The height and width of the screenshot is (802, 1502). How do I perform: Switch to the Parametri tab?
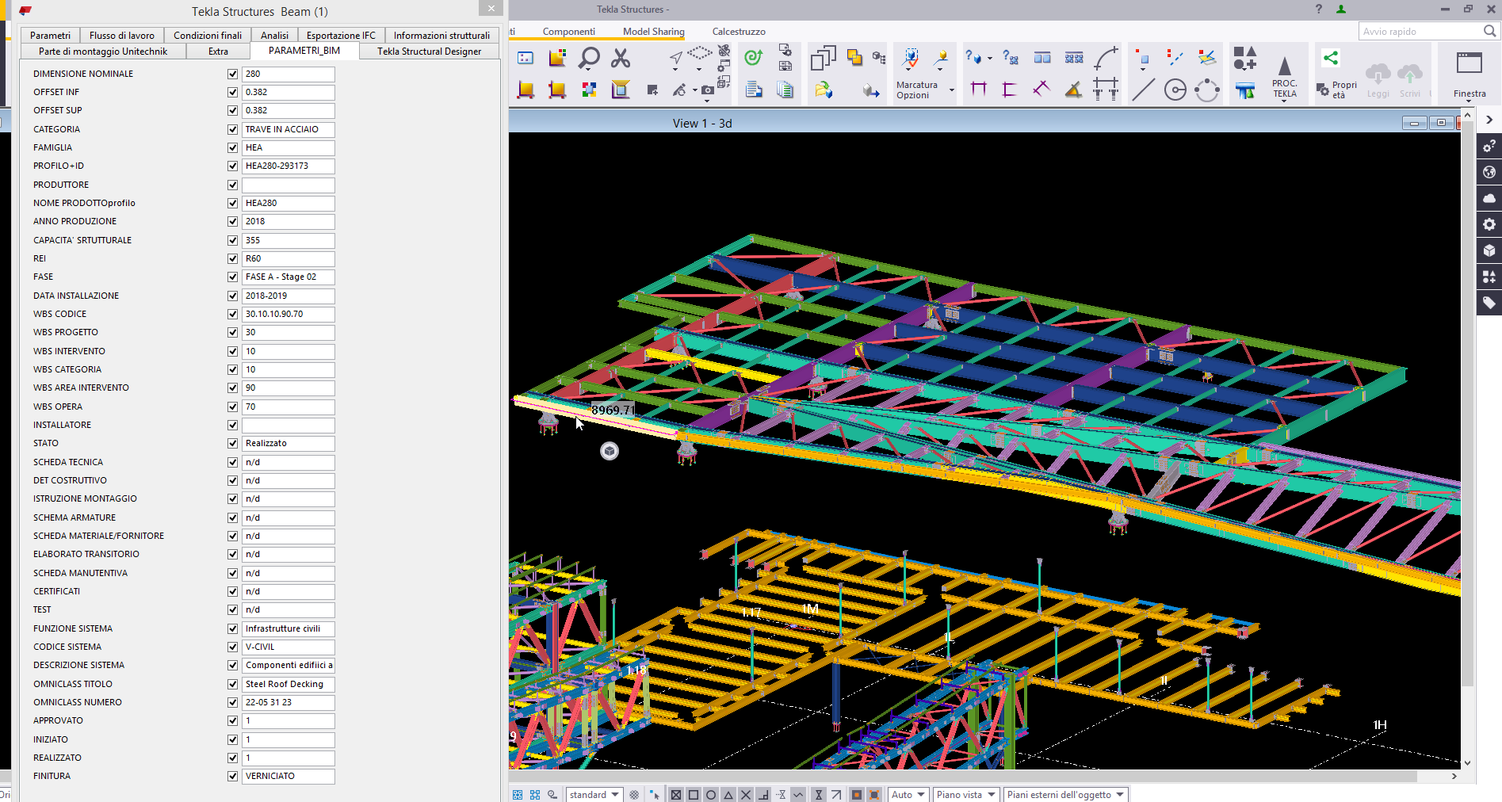50,35
